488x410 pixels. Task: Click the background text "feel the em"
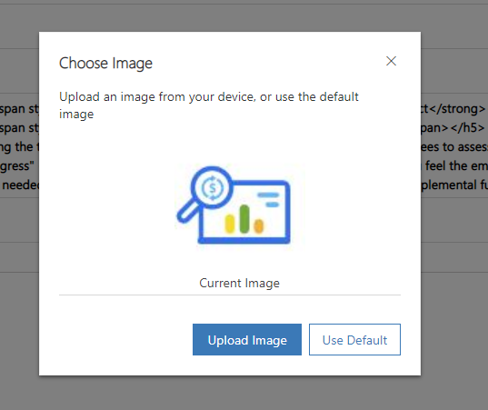click(456, 166)
